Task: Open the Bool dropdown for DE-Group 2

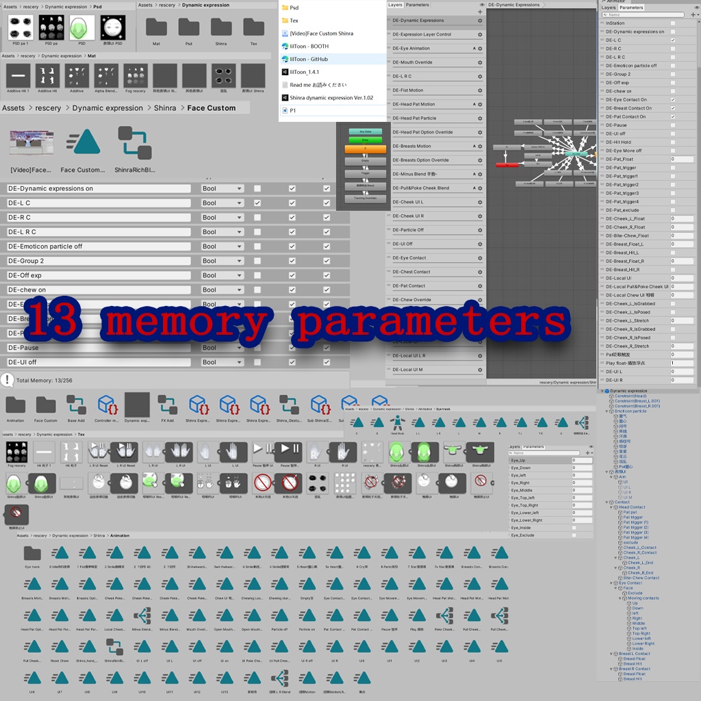Action: [222, 261]
